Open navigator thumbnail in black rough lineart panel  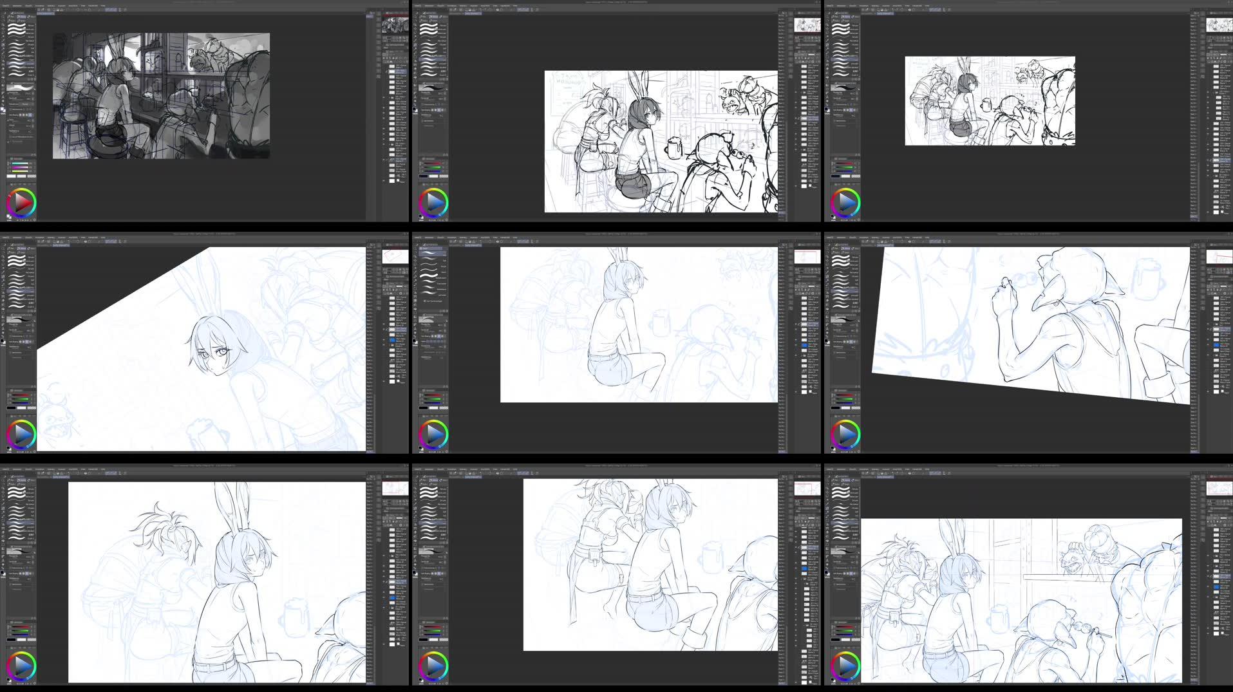tap(807, 24)
